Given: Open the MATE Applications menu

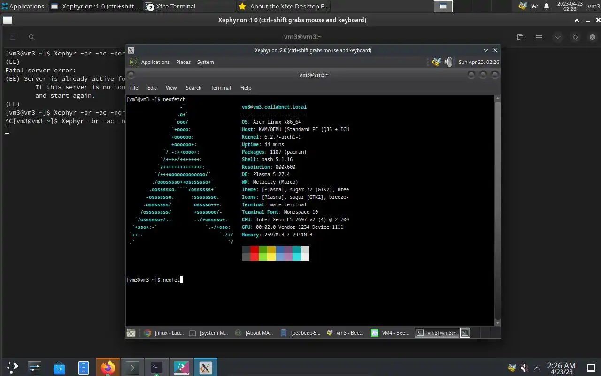Looking at the screenshot, I should [155, 62].
